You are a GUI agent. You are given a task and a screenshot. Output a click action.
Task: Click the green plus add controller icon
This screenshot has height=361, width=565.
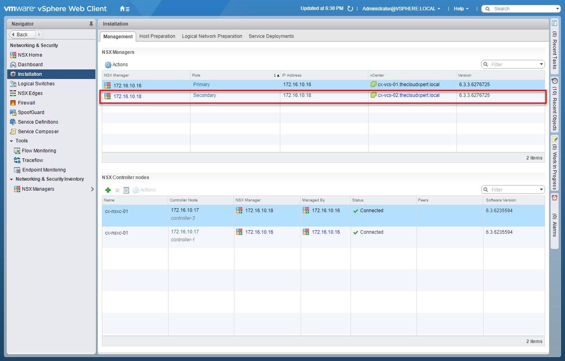108,190
